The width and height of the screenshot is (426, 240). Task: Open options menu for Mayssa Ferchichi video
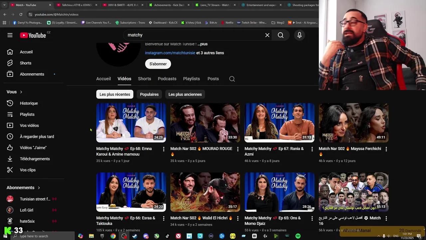386,149
